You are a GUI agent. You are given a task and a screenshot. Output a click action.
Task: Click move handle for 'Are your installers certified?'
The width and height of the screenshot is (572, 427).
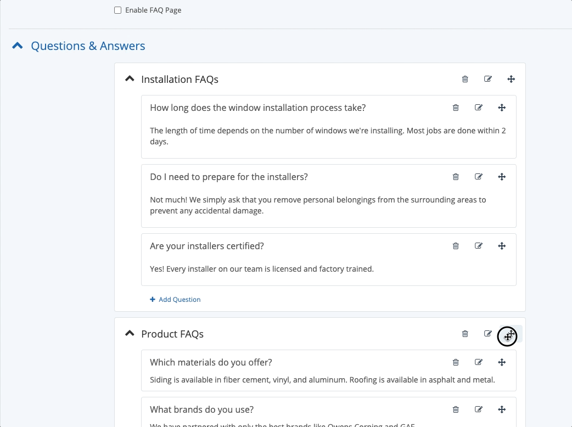502,246
